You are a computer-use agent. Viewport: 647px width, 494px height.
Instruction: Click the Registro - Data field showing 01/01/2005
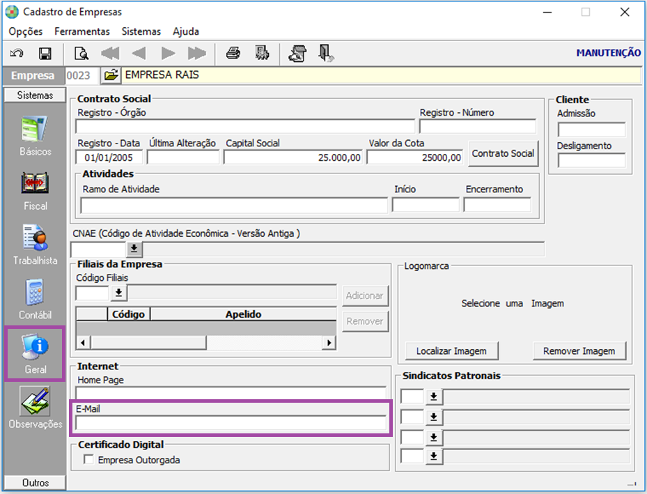coord(109,157)
